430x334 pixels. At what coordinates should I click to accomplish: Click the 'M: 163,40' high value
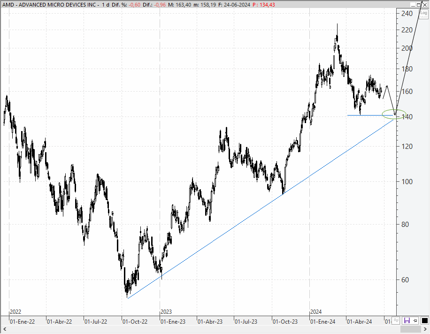click(179, 5)
